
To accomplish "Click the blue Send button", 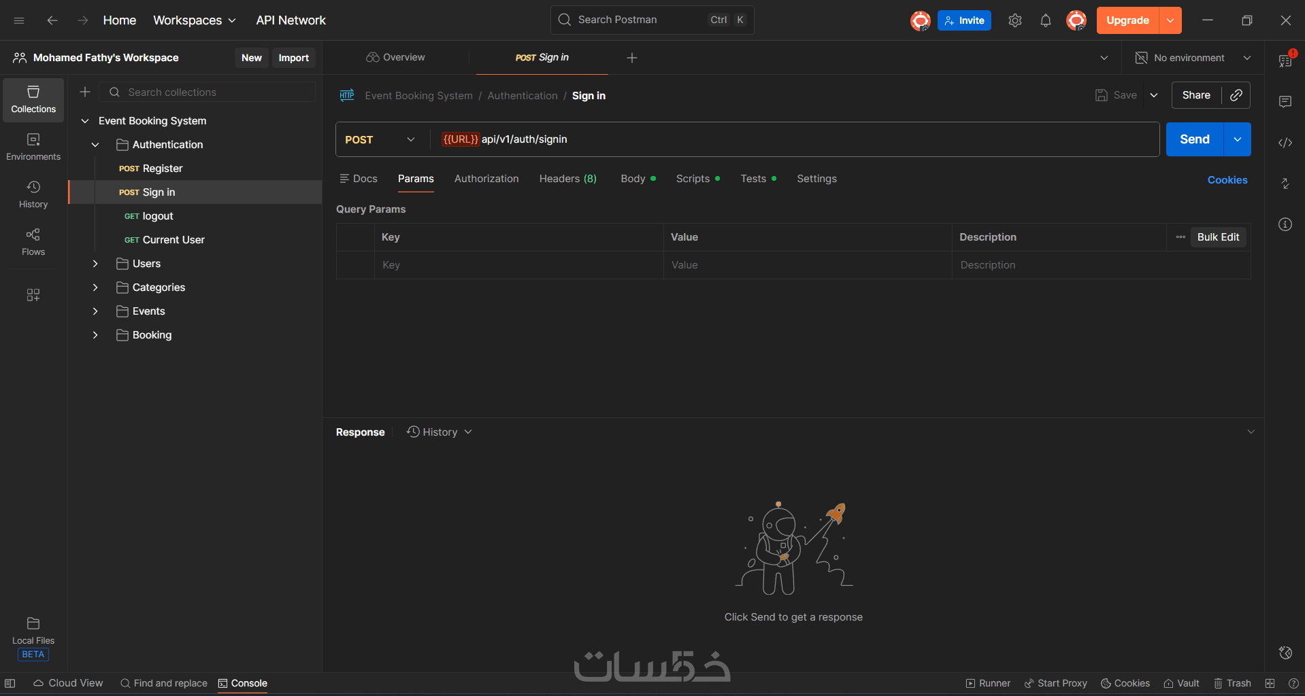I will [1195, 139].
